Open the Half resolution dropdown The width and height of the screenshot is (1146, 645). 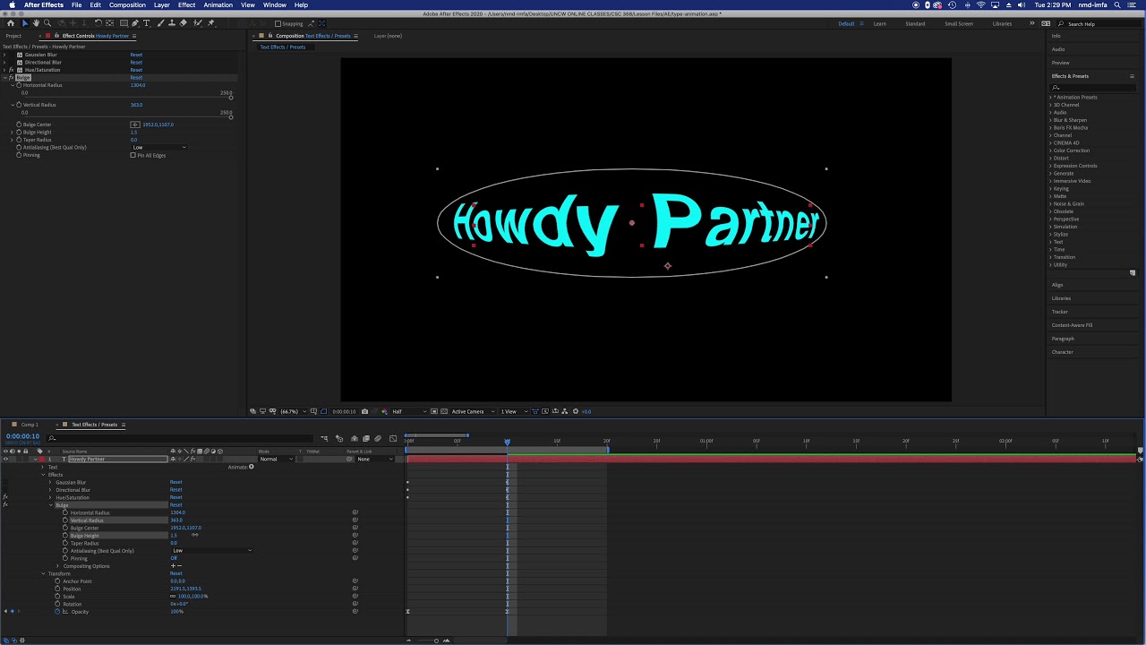(410, 411)
